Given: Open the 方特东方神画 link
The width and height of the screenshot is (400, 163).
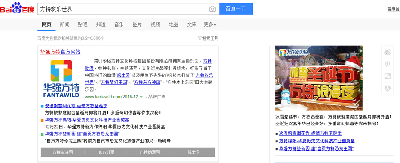Looking at the screenshot, I should point(147,83).
